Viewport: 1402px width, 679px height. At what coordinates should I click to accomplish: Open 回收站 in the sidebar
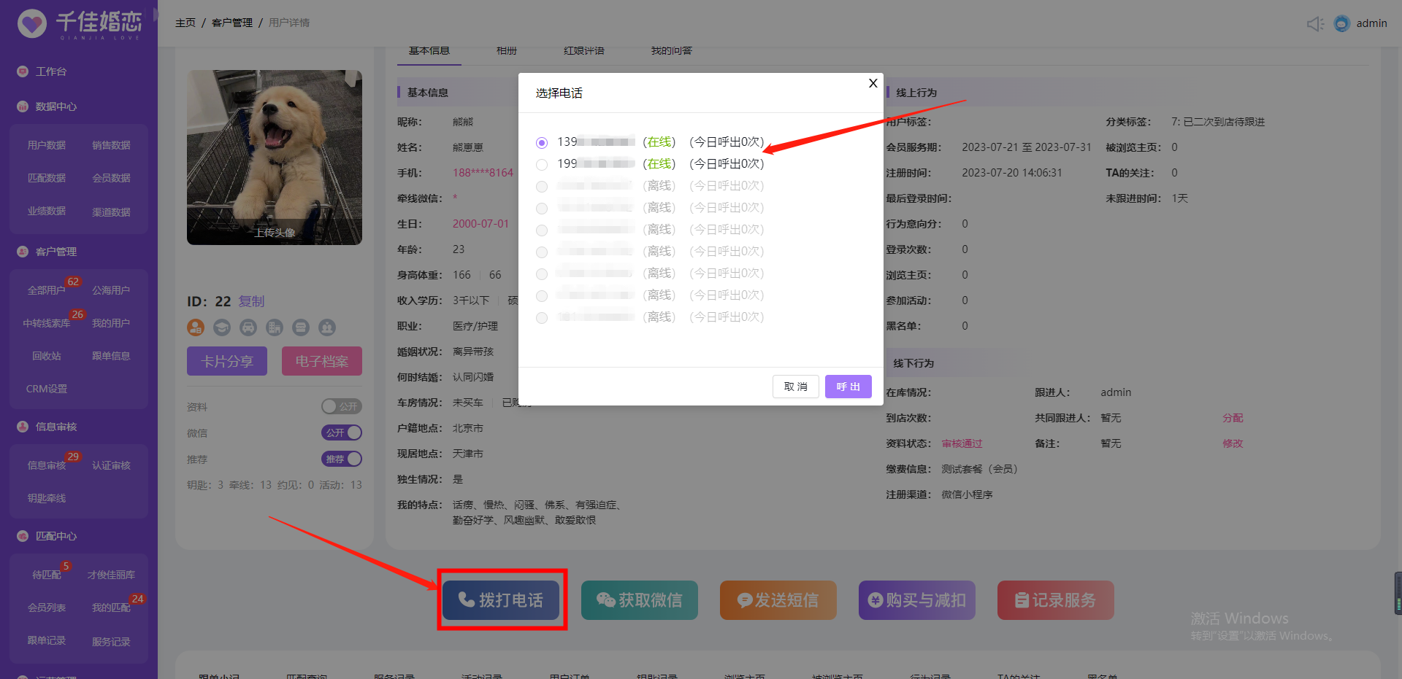(47, 356)
